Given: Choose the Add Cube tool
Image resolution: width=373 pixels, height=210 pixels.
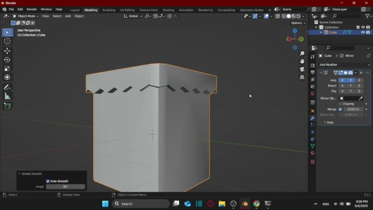Looking at the screenshot, I should [7, 106].
